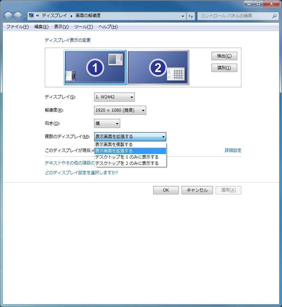Collapse the 複数のディスプレイ combo box
Viewport: 282px width, 307px height.
(130, 137)
